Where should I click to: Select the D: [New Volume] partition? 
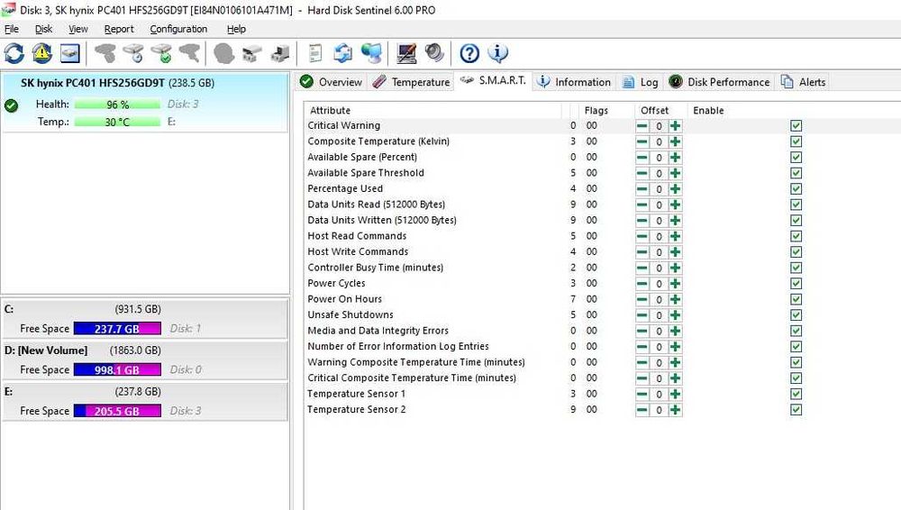(145, 360)
